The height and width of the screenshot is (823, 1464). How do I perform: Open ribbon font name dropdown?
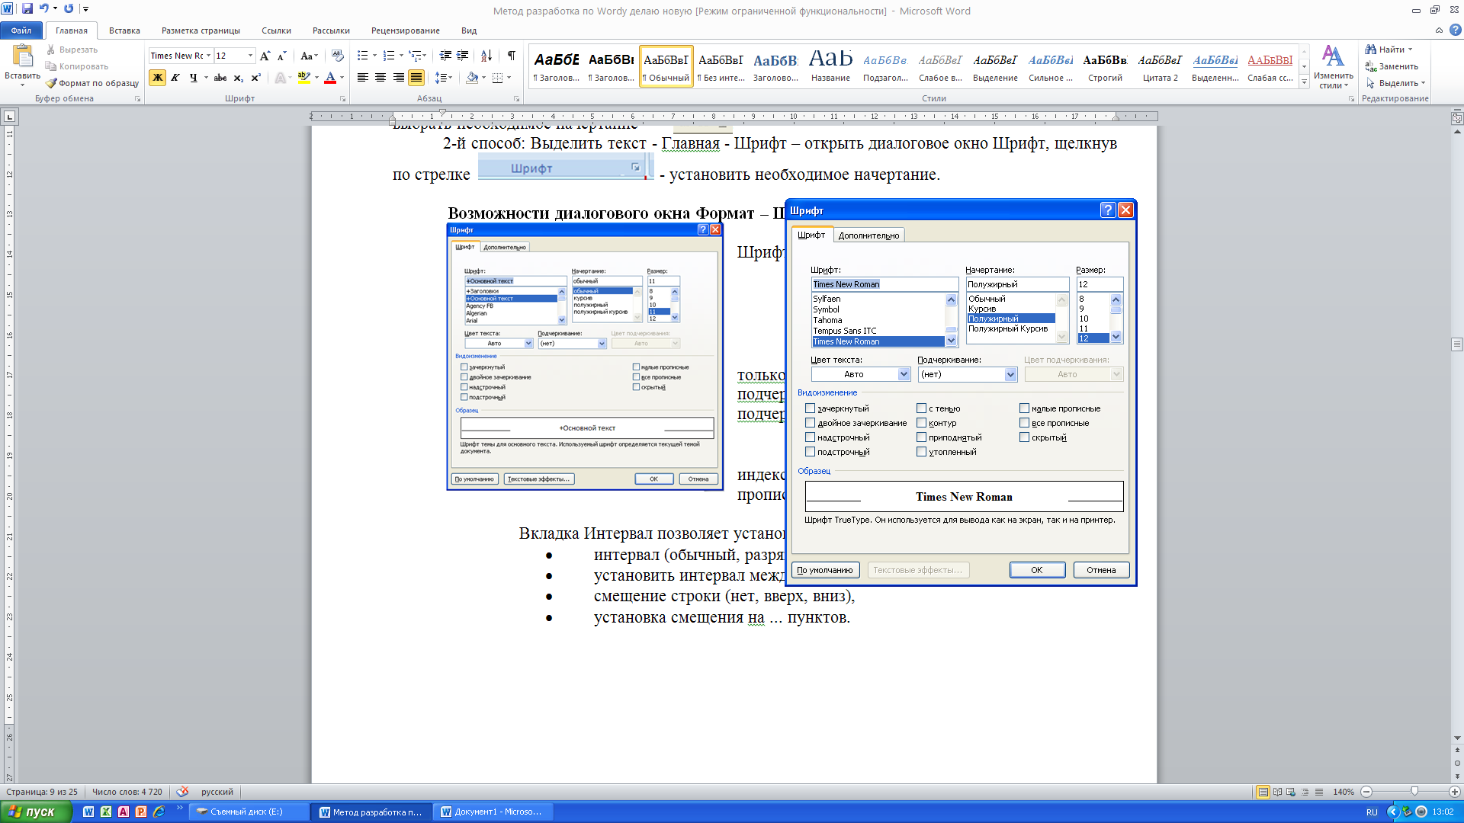coord(208,56)
